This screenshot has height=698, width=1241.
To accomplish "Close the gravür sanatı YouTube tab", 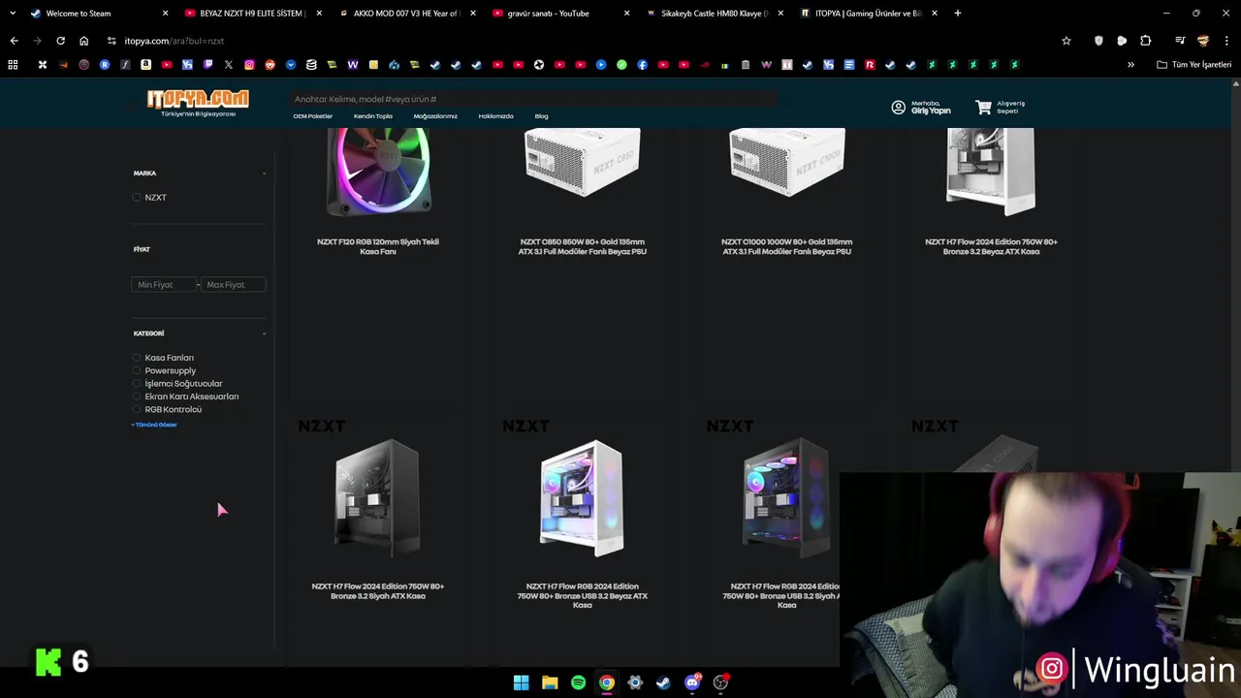I will [626, 14].
